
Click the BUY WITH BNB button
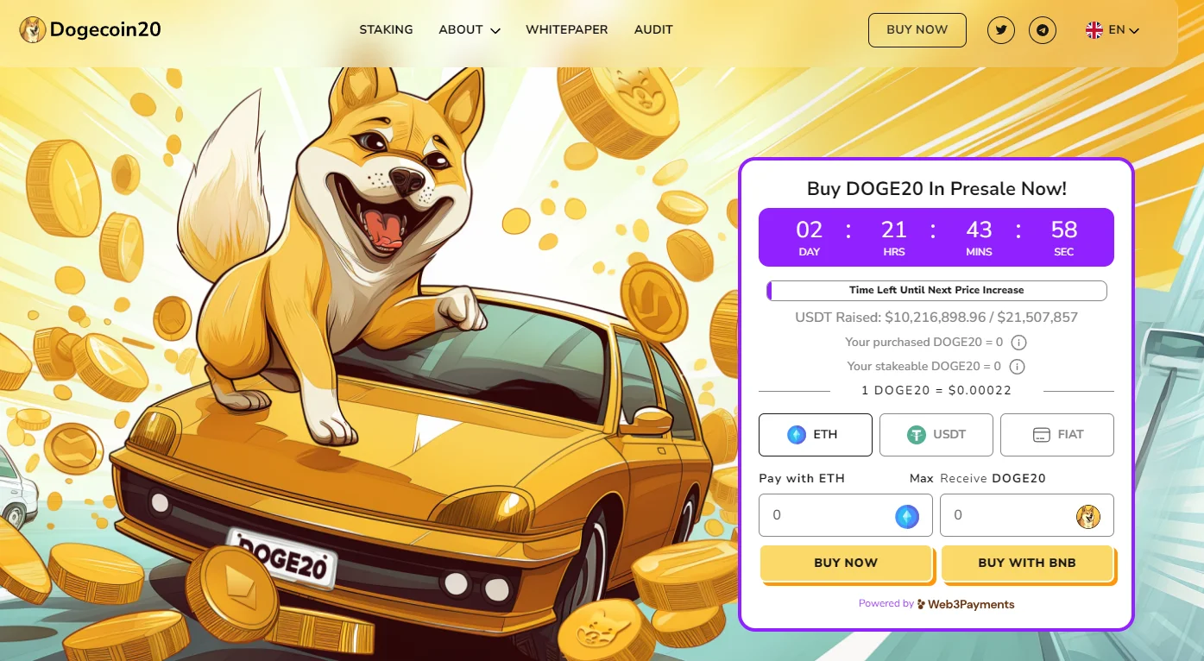click(x=1027, y=563)
